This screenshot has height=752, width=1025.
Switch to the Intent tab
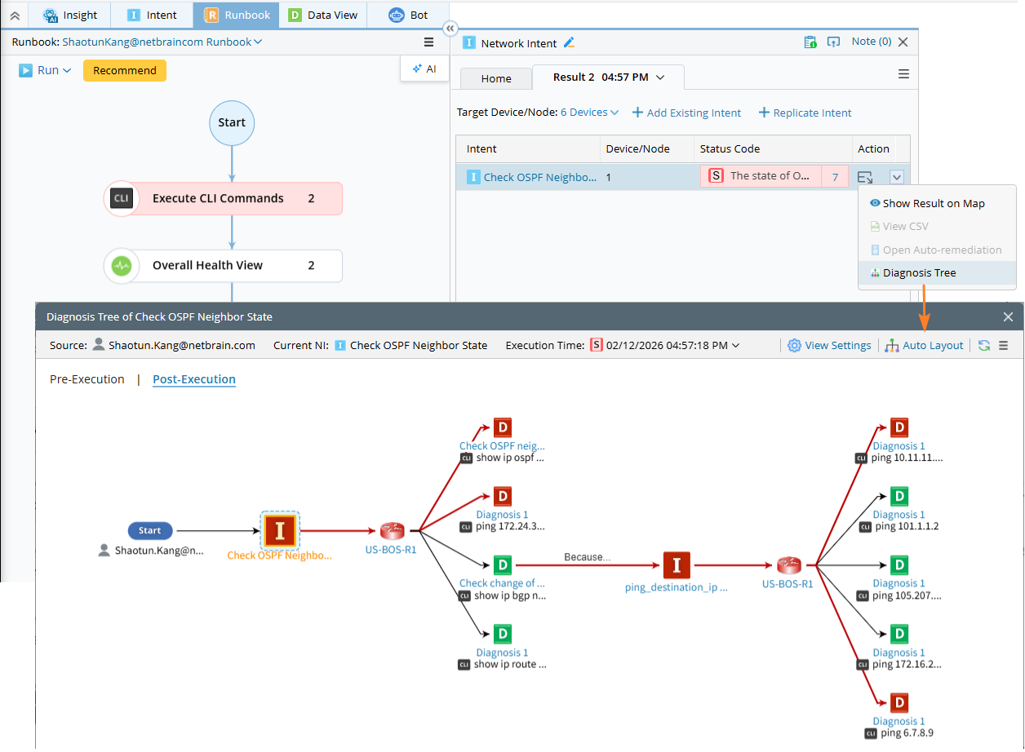[x=152, y=15]
